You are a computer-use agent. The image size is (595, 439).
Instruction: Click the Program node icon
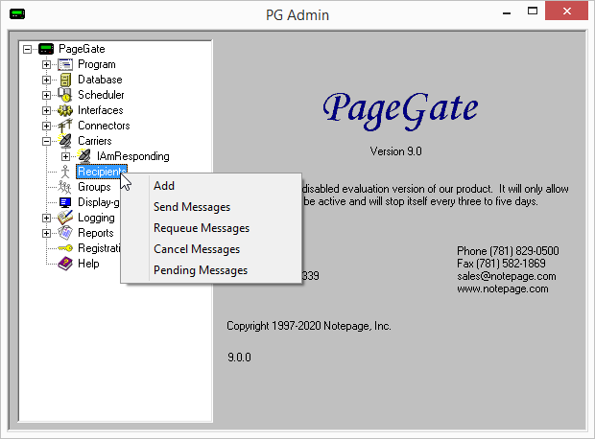tap(65, 64)
